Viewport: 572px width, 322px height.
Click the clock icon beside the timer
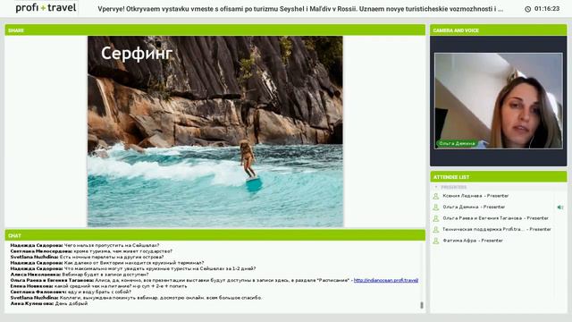pyautogui.click(x=527, y=9)
